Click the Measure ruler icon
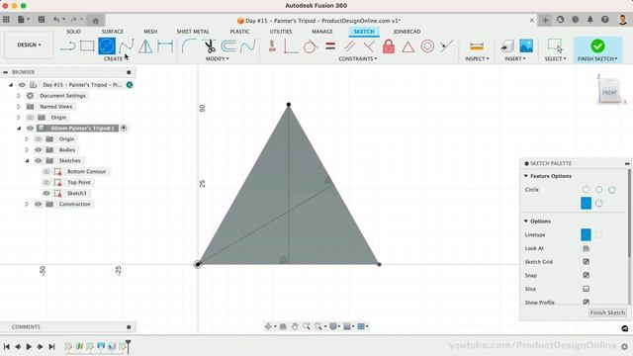The width and height of the screenshot is (633, 356). 477,46
